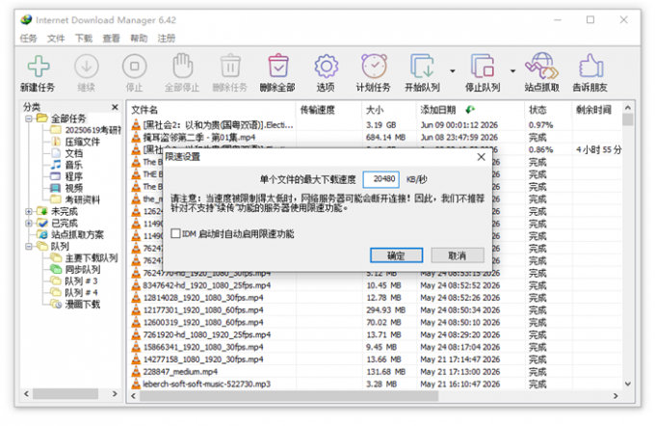Select file 15866341_1920_1080_30fps.mp4
655x426 pixels.
[x=203, y=347]
